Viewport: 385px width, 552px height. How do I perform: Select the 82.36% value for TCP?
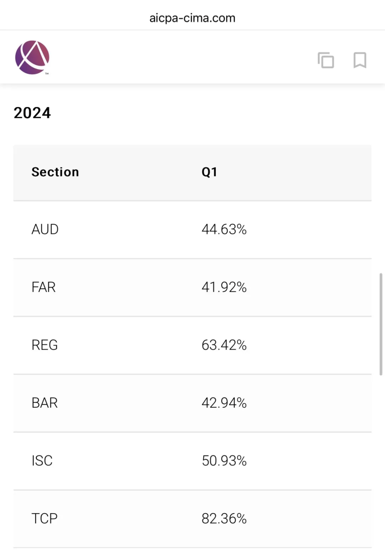(224, 519)
